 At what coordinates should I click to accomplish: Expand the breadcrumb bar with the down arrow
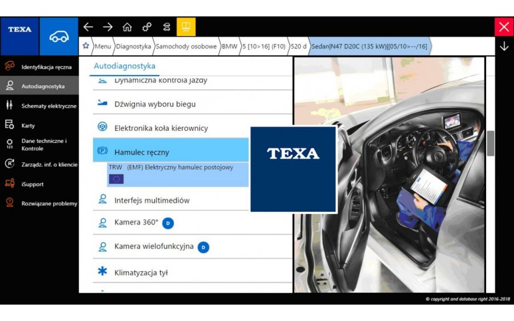coord(504,46)
